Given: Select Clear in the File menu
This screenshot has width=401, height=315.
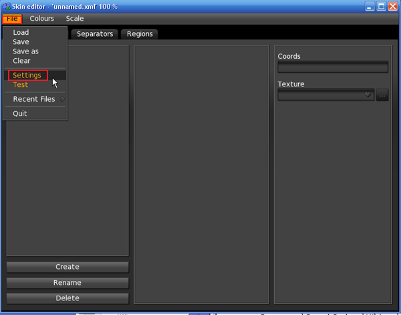Looking at the screenshot, I should click(x=35, y=61).
